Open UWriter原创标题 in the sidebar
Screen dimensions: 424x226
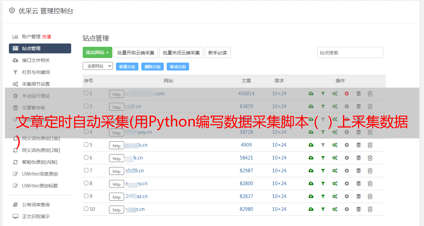click(40, 186)
